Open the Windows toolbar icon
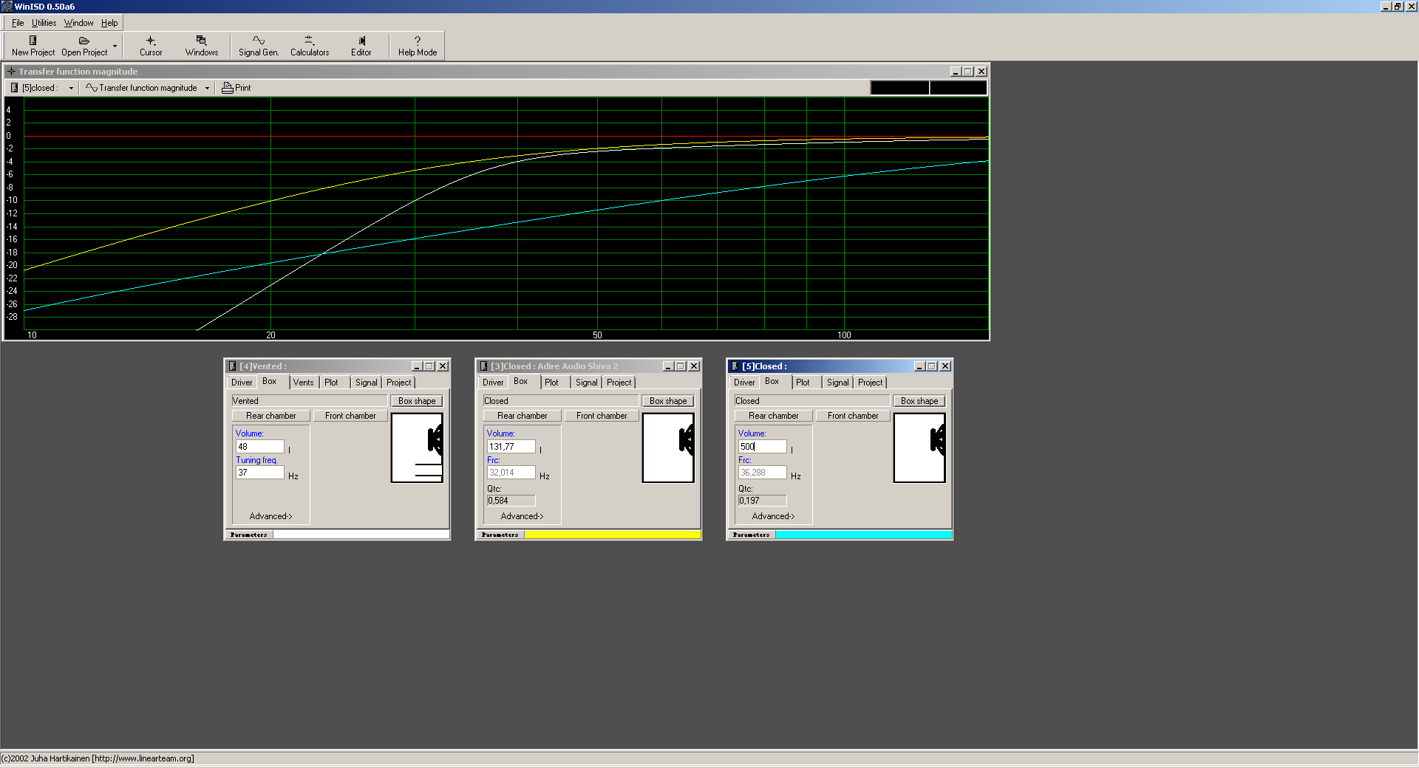This screenshot has height=768, width=1419. [x=201, y=41]
